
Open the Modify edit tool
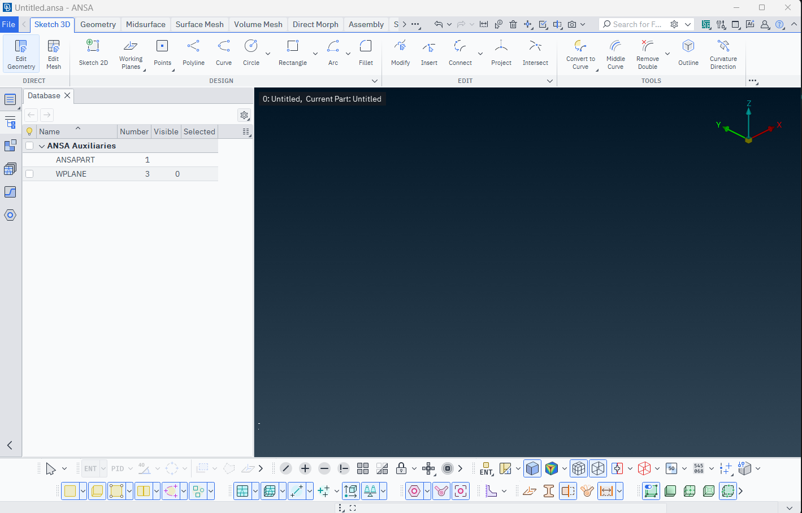click(x=400, y=53)
